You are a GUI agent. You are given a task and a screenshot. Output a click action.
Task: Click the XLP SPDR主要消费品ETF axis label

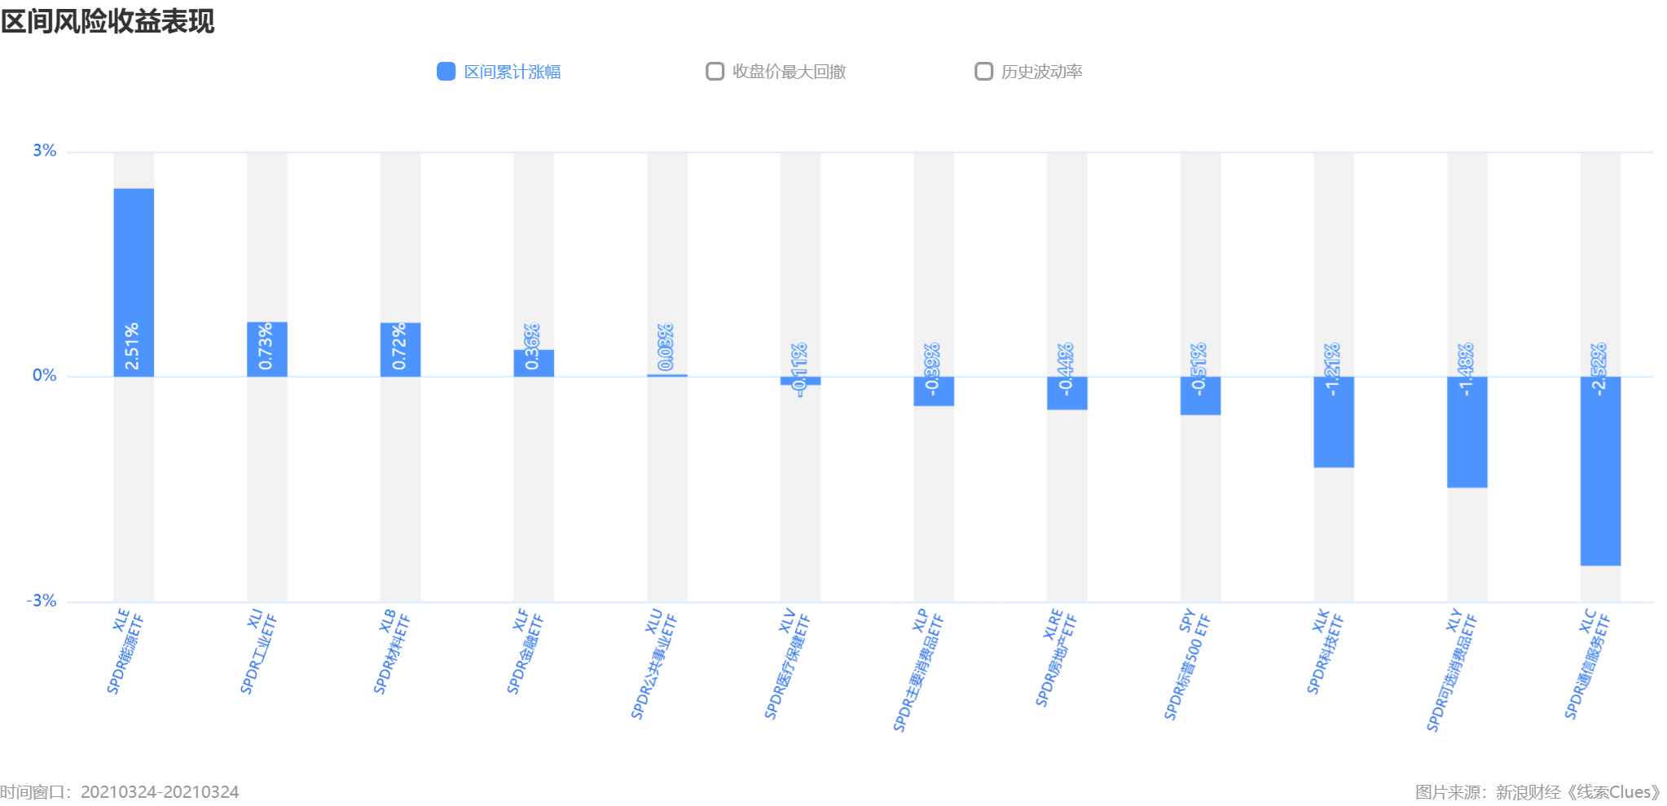pyautogui.click(x=919, y=669)
